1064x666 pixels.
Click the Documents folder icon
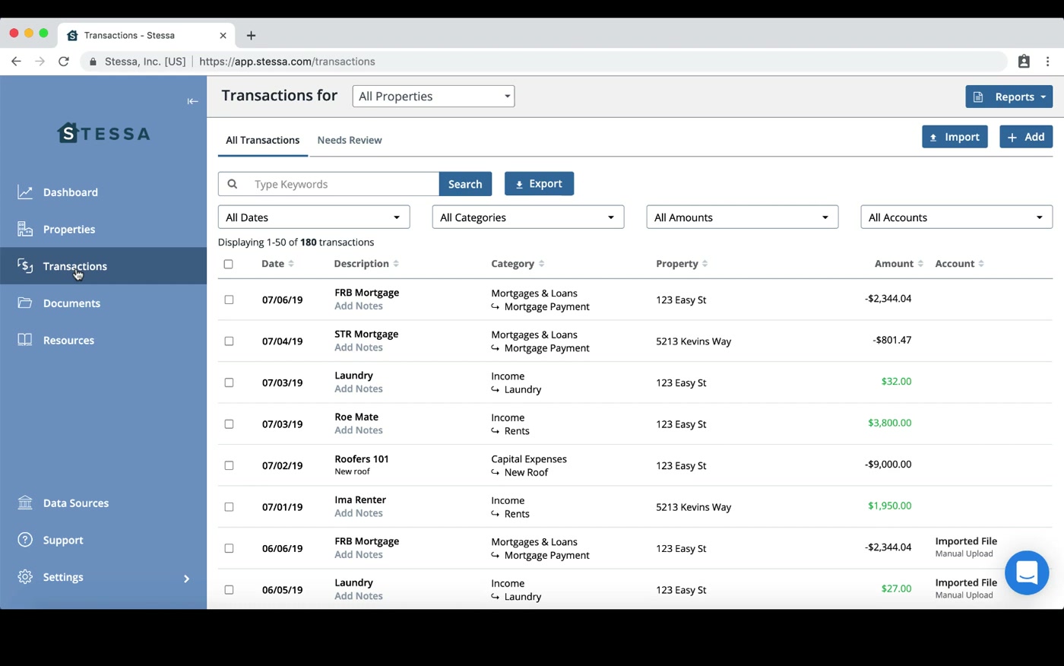(25, 303)
